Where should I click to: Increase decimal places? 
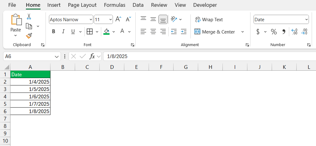[294, 32]
